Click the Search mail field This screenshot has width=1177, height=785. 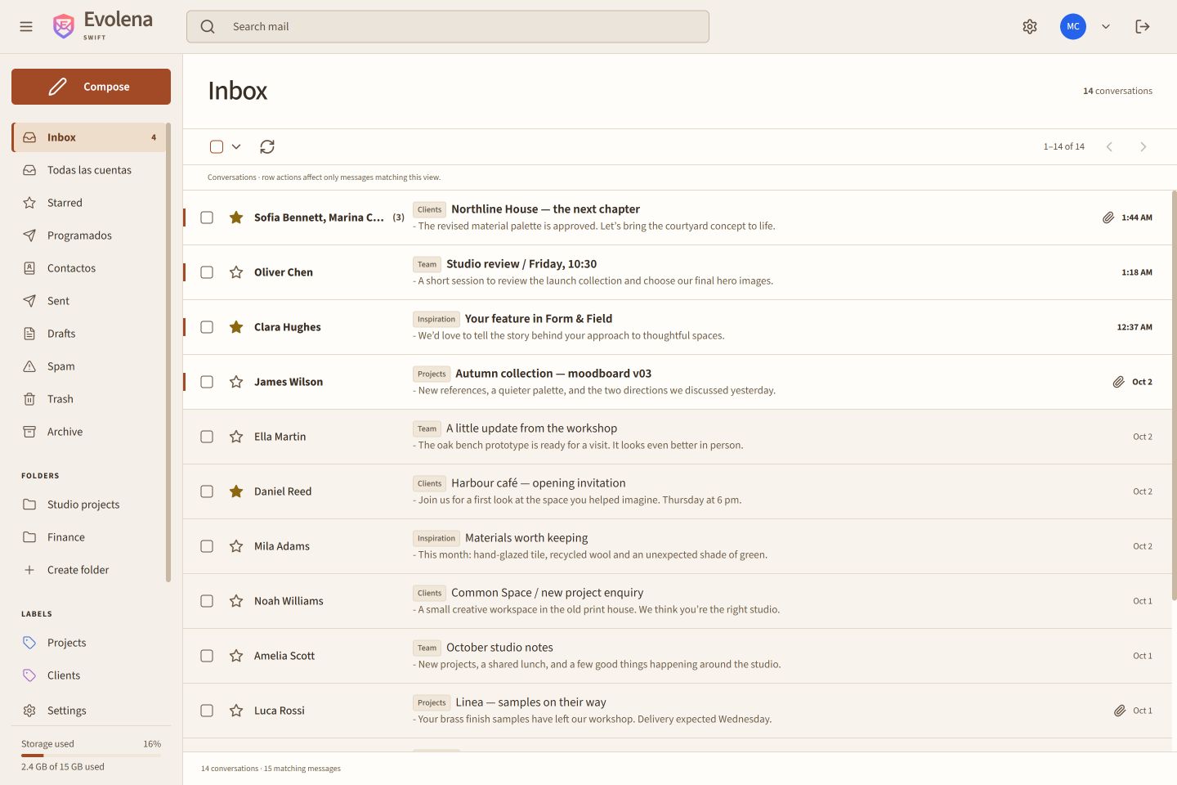click(448, 26)
